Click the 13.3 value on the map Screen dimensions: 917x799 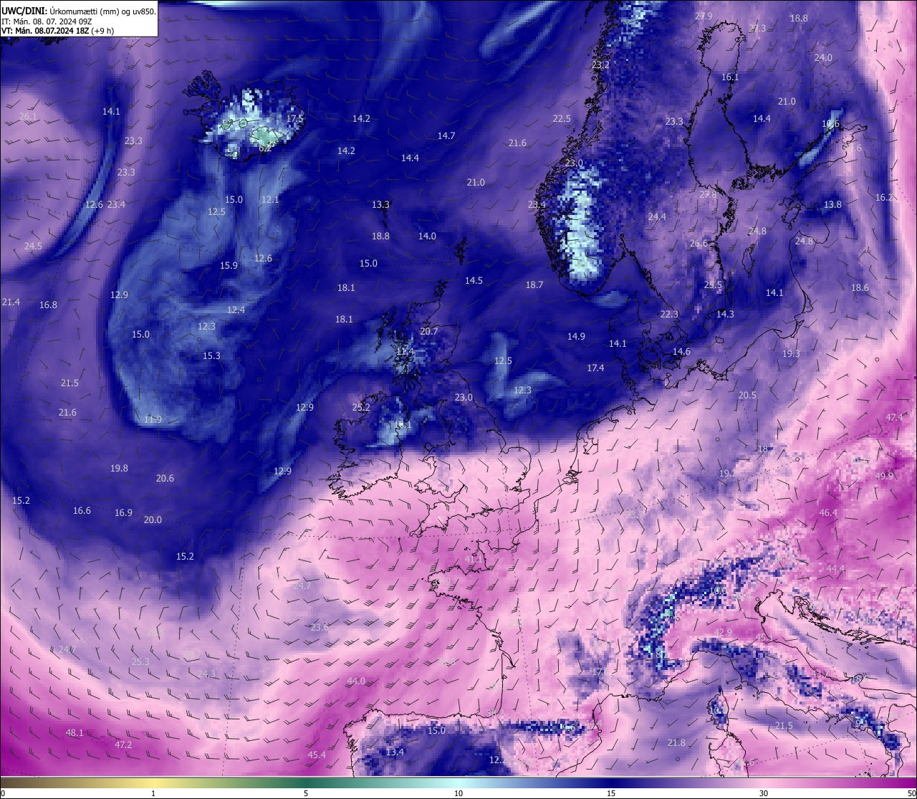(x=380, y=204)
